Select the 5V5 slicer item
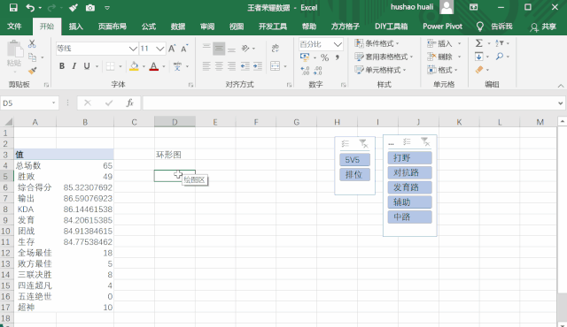567x327 pixels. (354, 160)
